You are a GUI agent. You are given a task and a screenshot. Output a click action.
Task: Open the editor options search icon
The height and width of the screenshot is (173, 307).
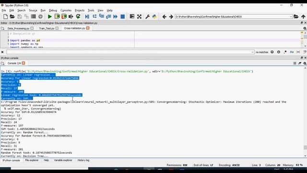point(305,28)
